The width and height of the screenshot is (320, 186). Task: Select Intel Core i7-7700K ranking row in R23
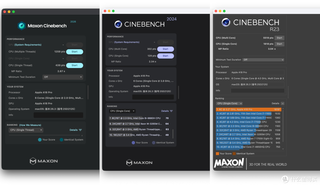click(x=249, y=122)
